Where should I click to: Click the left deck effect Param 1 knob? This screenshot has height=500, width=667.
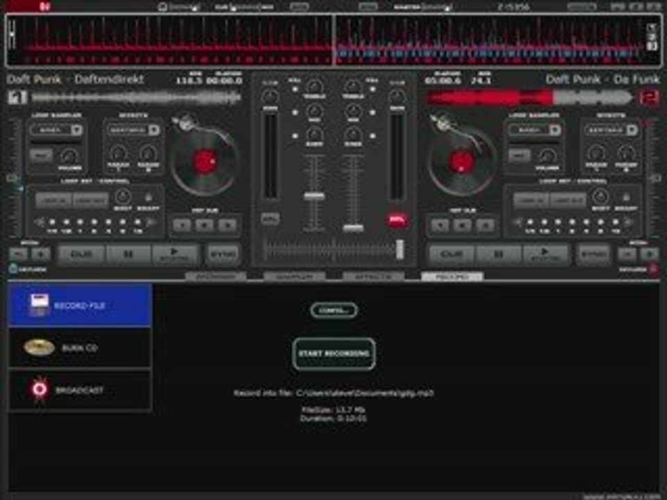[118, 153]
